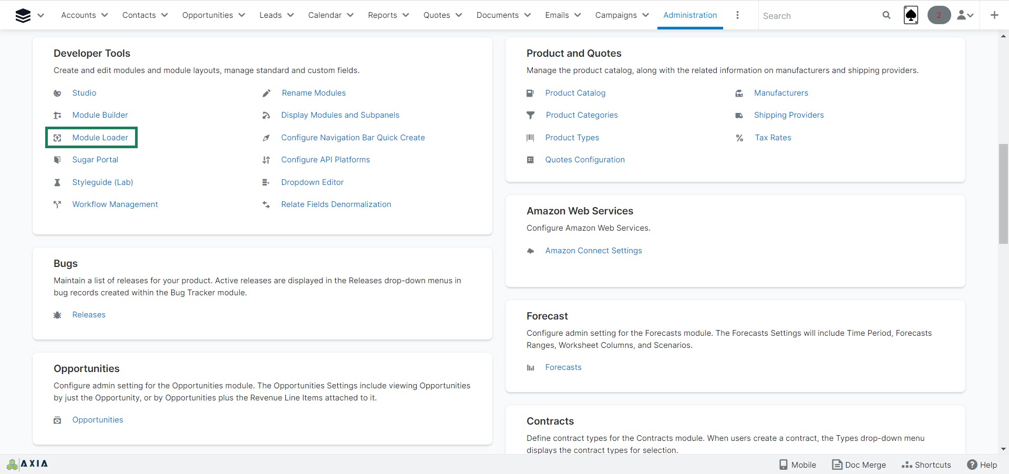The width and height of the screenshot is (1009, 474).
Task: Open the notifications badge showing 2
Action: [x=939, y=15]
